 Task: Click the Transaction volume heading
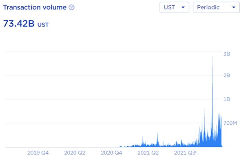[35, 7]
